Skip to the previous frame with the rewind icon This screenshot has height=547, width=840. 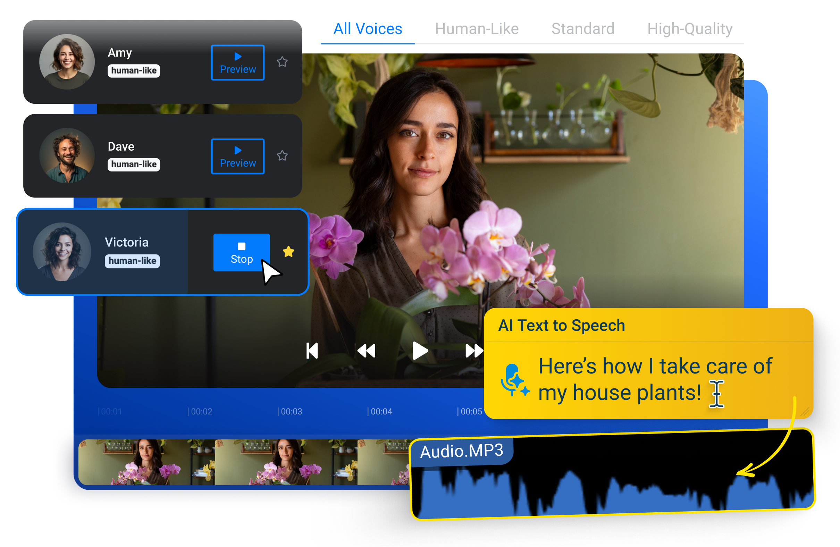(x=366, y=350)
